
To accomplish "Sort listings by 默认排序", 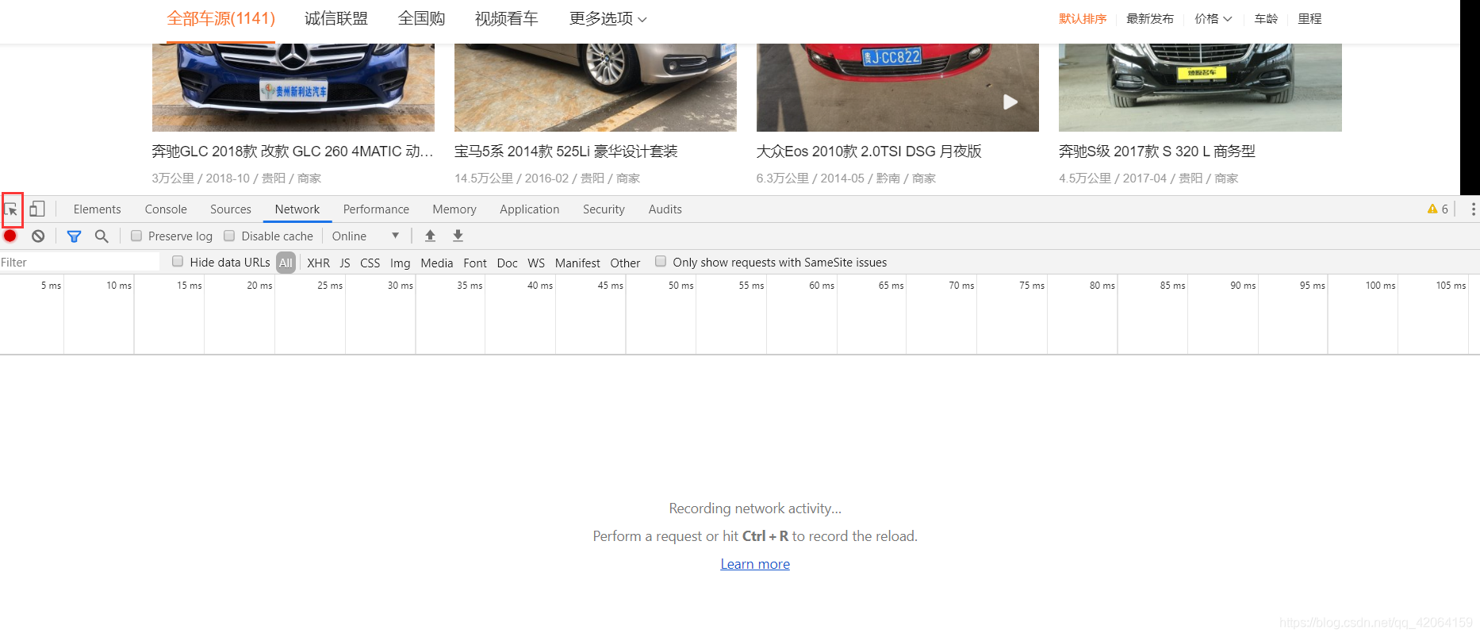I will pos(1083,18).
